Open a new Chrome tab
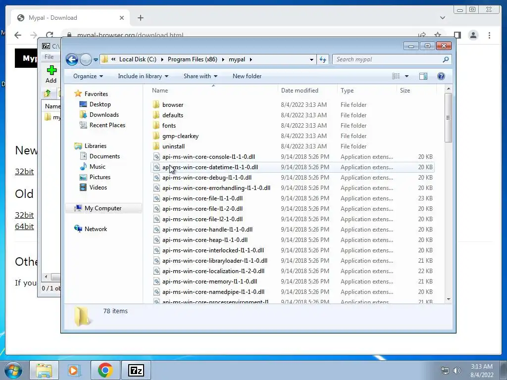The height and width of the screenshot is (380, 507). click(x=140, y=18)
